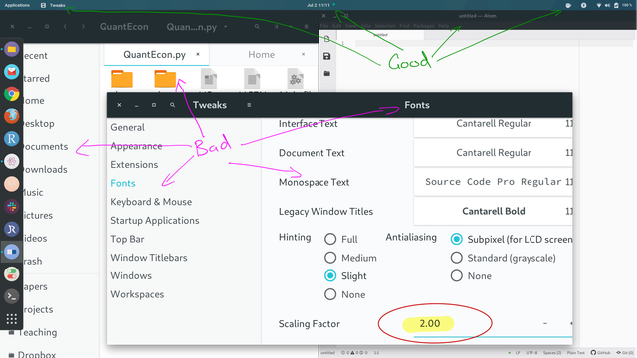The height and width of the screenshot is (358, 637).
Task: Launch the dark-blue RStudio icon in dock
Action: point(11,229)
